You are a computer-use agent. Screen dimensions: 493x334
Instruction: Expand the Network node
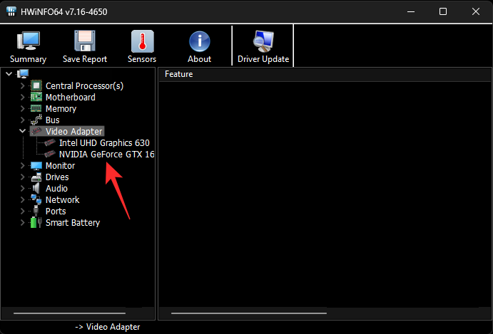click(x=23, y=199)
